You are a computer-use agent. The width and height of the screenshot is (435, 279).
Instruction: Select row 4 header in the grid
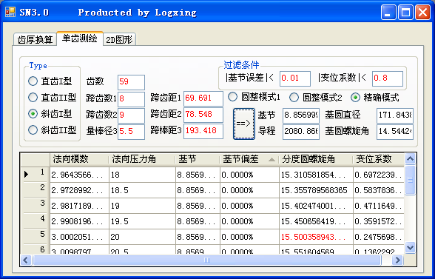pyautogui.click(x=36, y=221)
